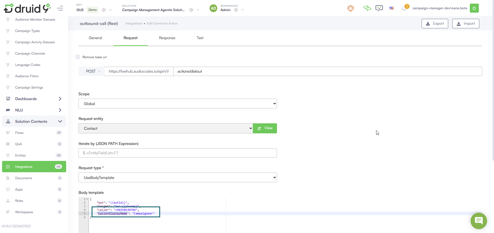This screenshot has height=233, width=494.
Task: Switch to the Test tab
Action: [200, 38]
